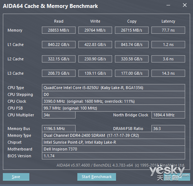Select the L3 Cache Read 208.73 GB/s field
This screenshot has width=193, height=186.
pos(59,73)
